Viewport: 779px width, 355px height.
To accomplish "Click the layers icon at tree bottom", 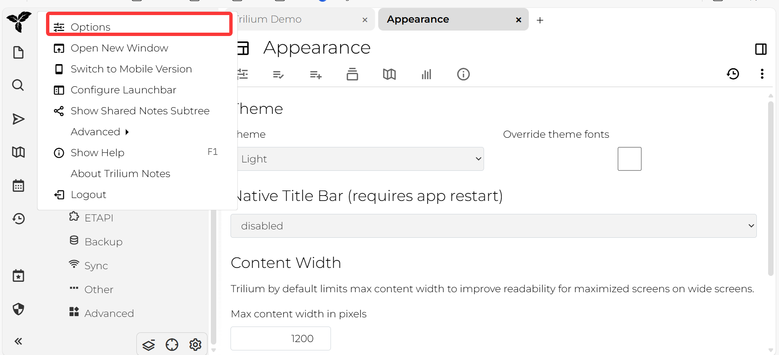I will point(149,345).
